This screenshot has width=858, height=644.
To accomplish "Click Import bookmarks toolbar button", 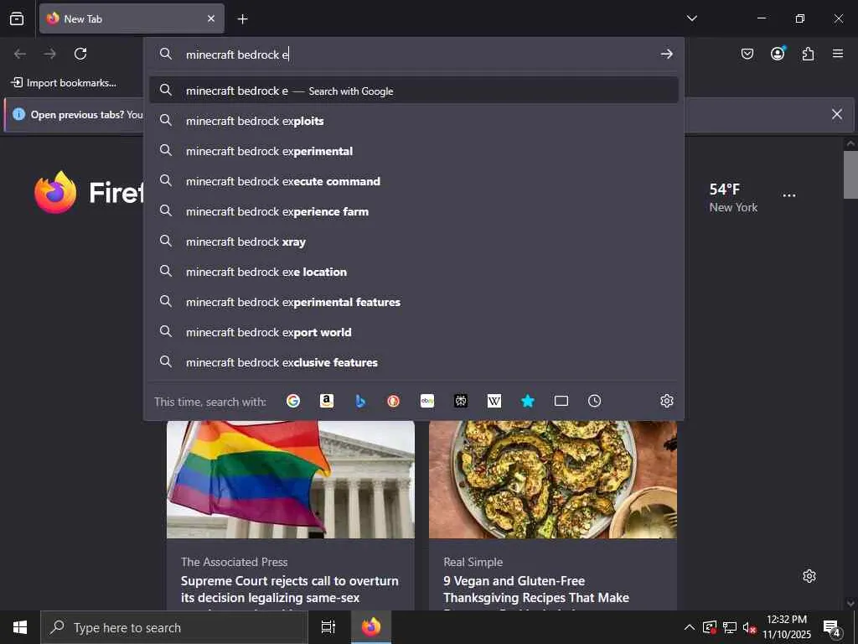I will tap(64, 83).
